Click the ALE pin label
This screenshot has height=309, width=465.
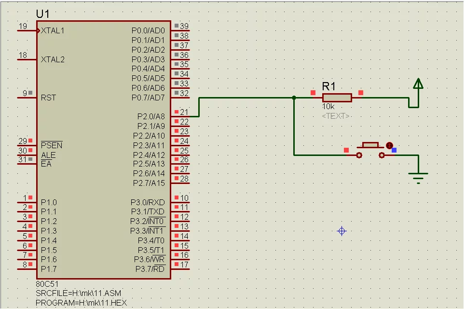coord(48,155)
